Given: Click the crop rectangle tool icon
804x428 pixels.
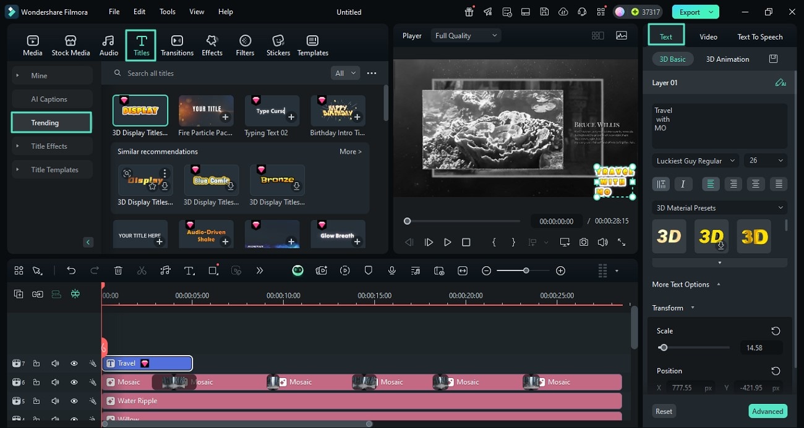Looking at the screenshot, I should coord(213,271).
